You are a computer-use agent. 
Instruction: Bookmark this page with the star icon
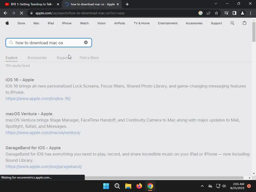pyautogui.click(x=216, y=13)
